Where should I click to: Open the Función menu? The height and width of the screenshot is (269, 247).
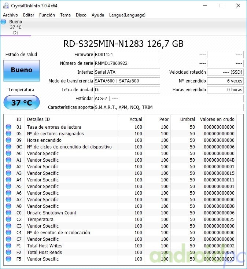[47, 15]
